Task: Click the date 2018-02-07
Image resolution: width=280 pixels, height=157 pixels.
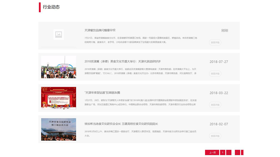Action: tap(219, 124)
